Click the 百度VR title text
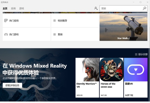The height and width of the screenshot is (103, 150). tap(129, 84)
